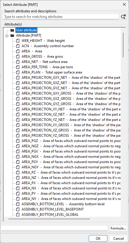
Task: Open the Formula... editor button
Action: click(x=118, y=228)
